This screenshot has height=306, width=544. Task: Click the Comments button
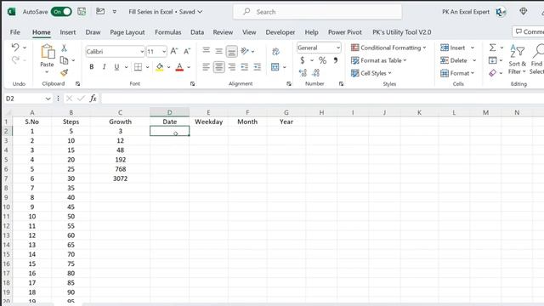click(528, 31)
